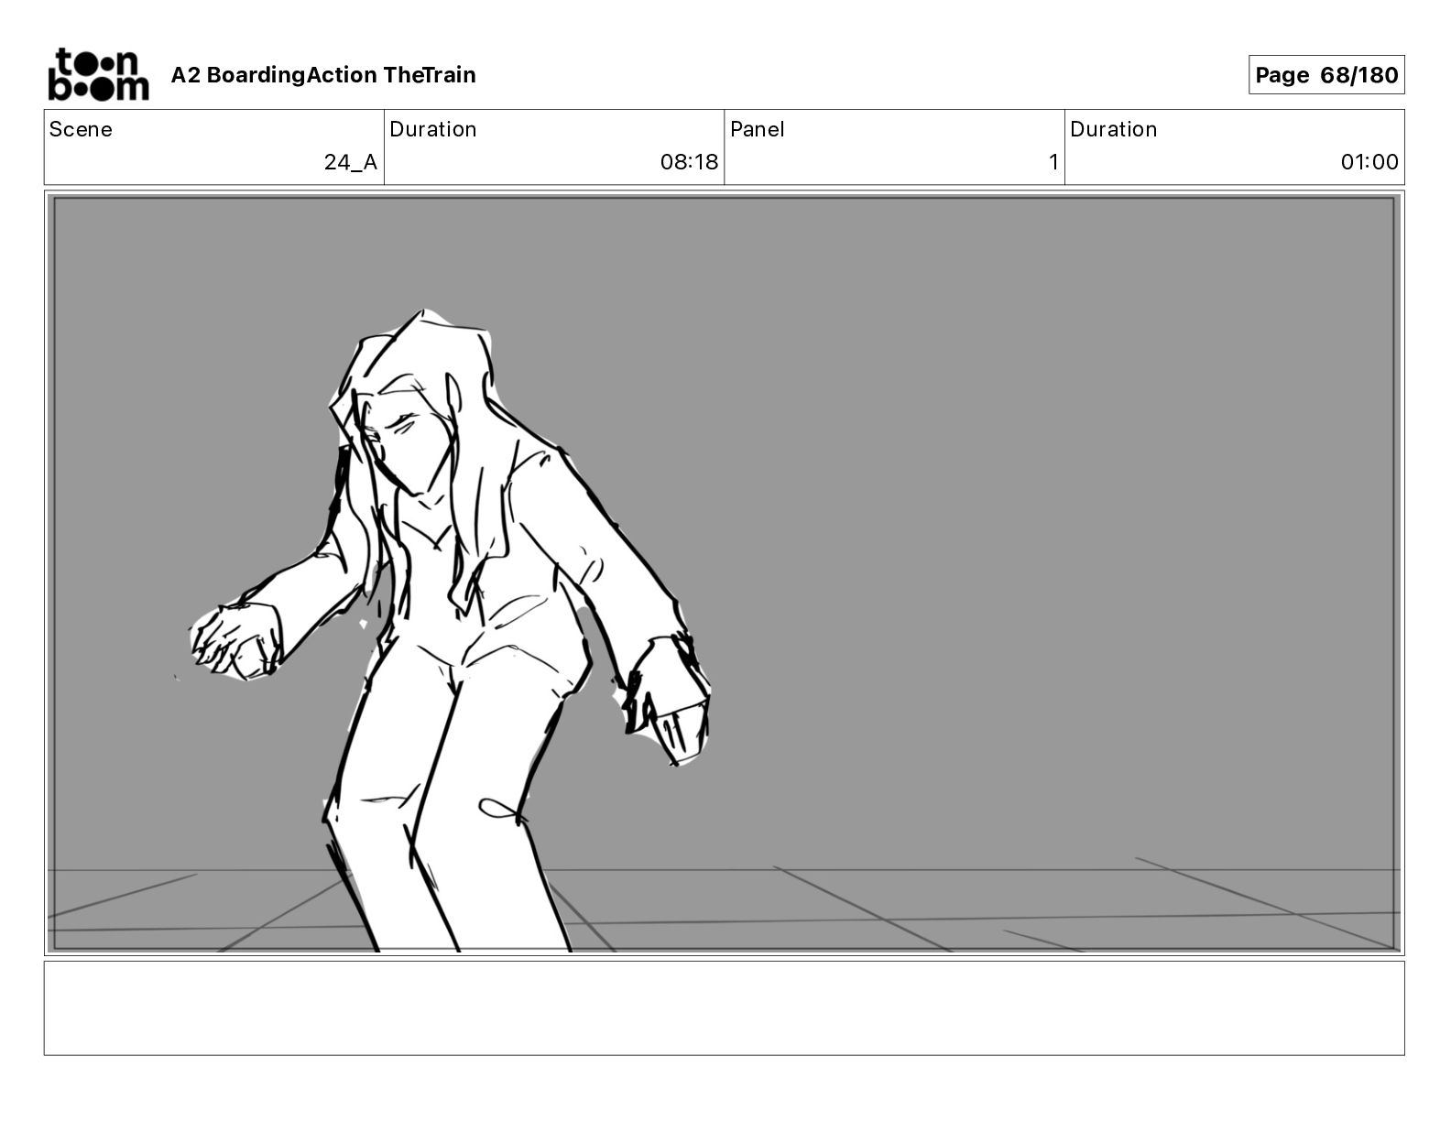
Task: Select the scene value '24_A'
Action: click(350, 162)
